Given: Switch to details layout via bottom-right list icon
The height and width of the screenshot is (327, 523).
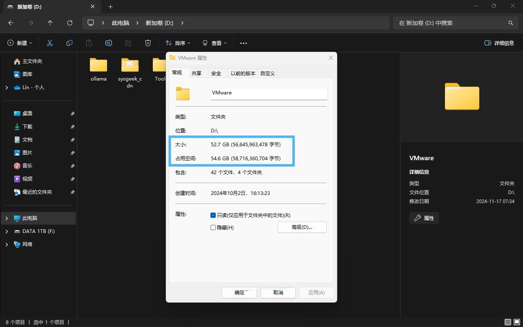Looking at the screenshot, I should (x=508, y=322).
